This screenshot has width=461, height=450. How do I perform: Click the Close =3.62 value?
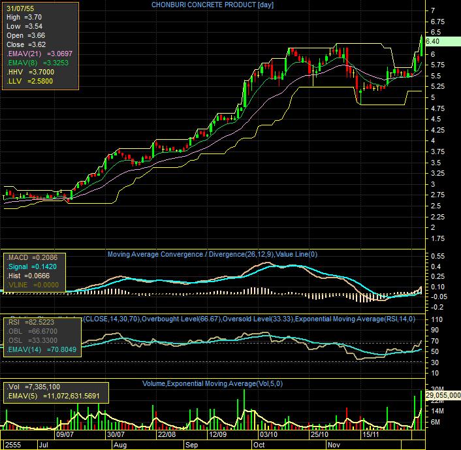pos(26,44)
